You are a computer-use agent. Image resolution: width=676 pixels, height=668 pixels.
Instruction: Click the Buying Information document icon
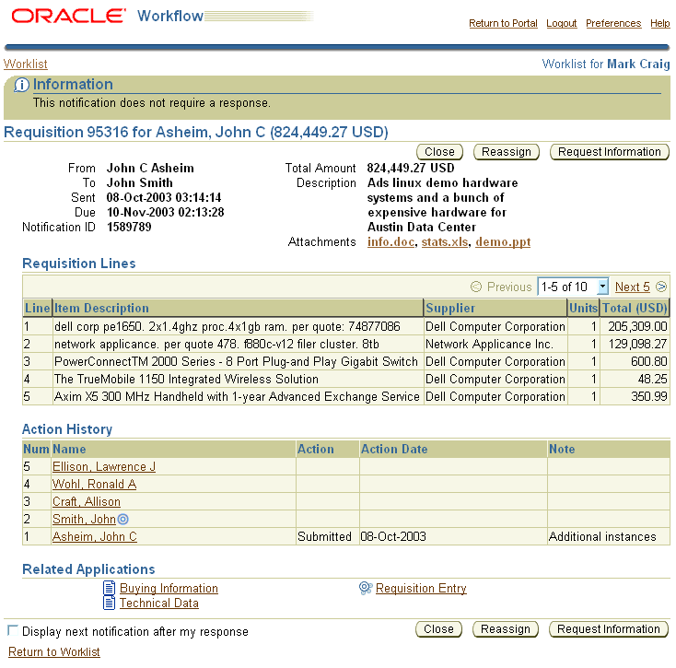[x=110, y=588]
